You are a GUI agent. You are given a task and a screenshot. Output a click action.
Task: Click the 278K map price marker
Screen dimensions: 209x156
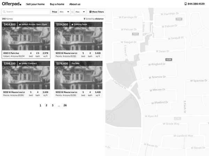178,118
